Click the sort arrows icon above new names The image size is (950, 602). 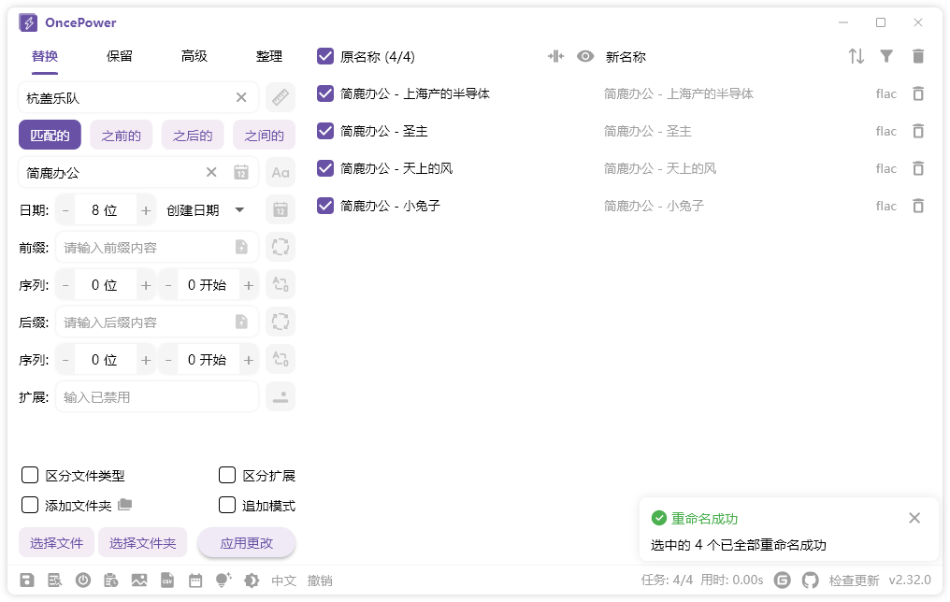click(x=856, y=56)
